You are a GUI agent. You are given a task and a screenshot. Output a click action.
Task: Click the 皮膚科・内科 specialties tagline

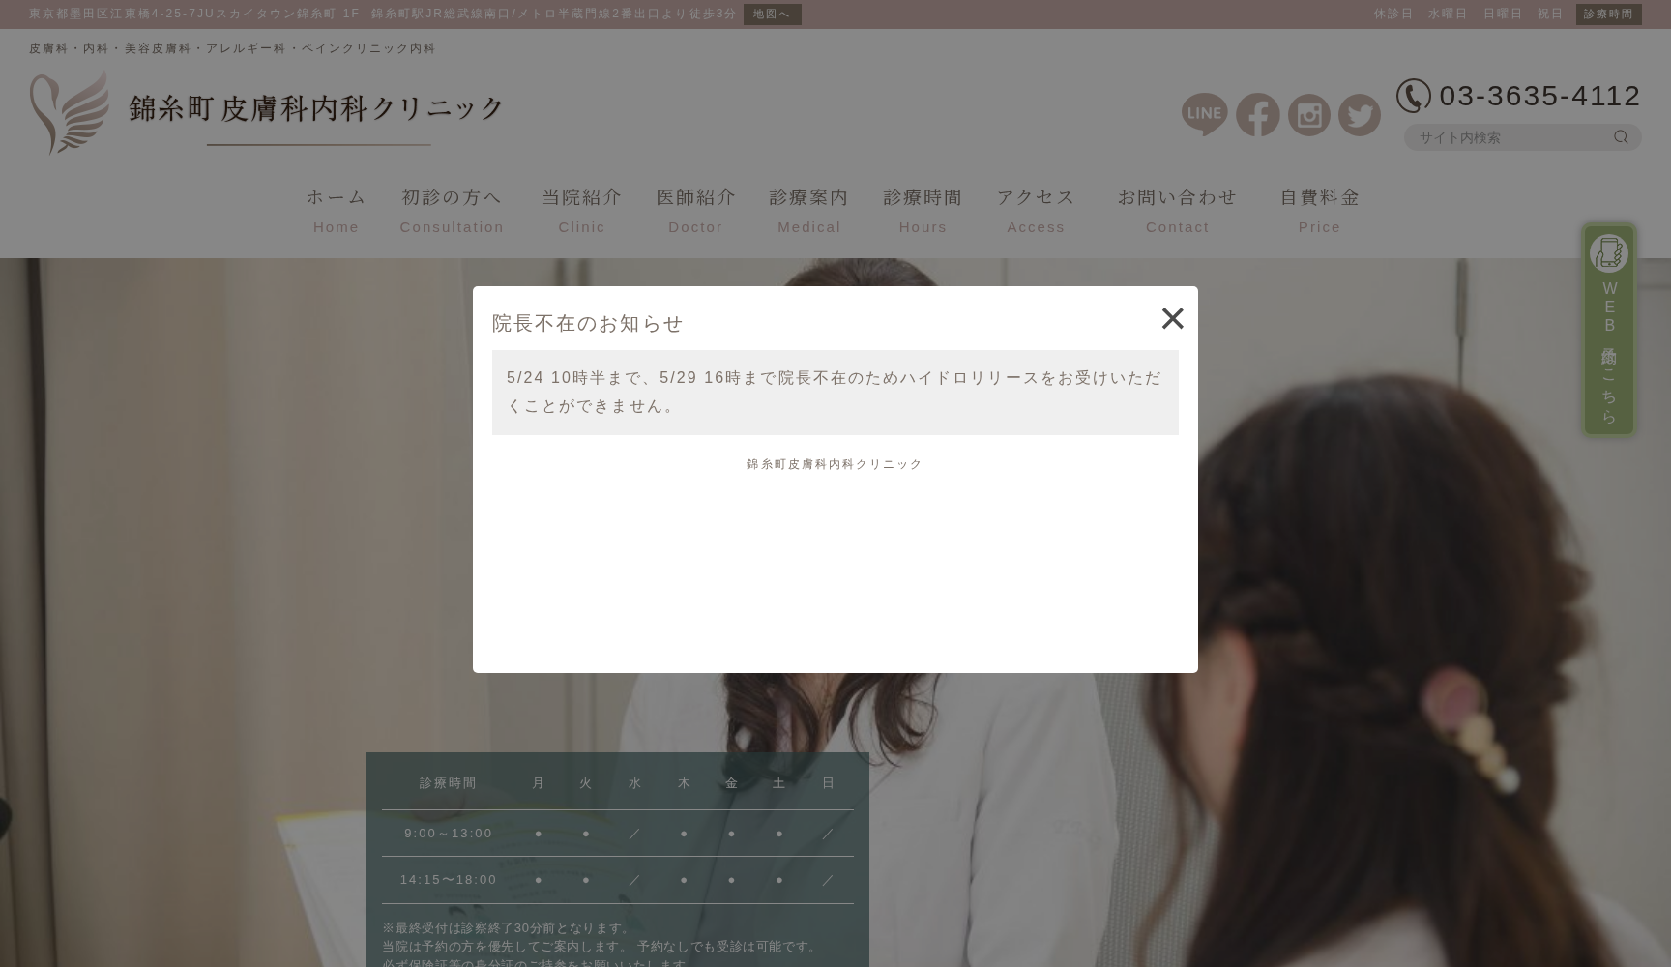232,48
